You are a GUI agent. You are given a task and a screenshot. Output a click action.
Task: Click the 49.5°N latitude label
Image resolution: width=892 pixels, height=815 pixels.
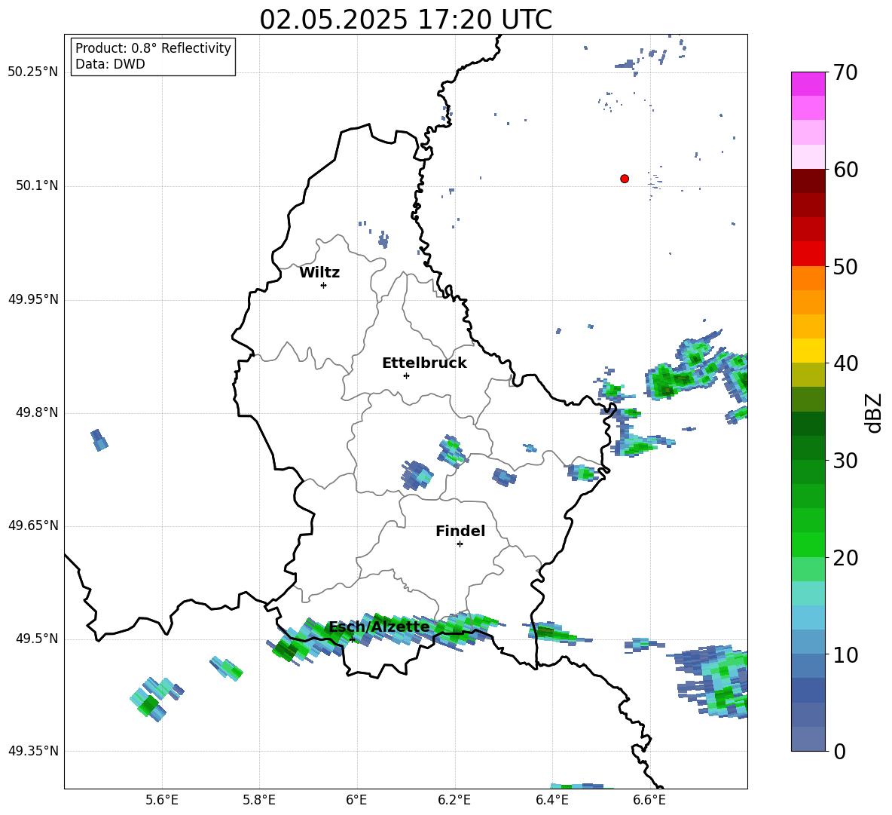click(37, 639)
